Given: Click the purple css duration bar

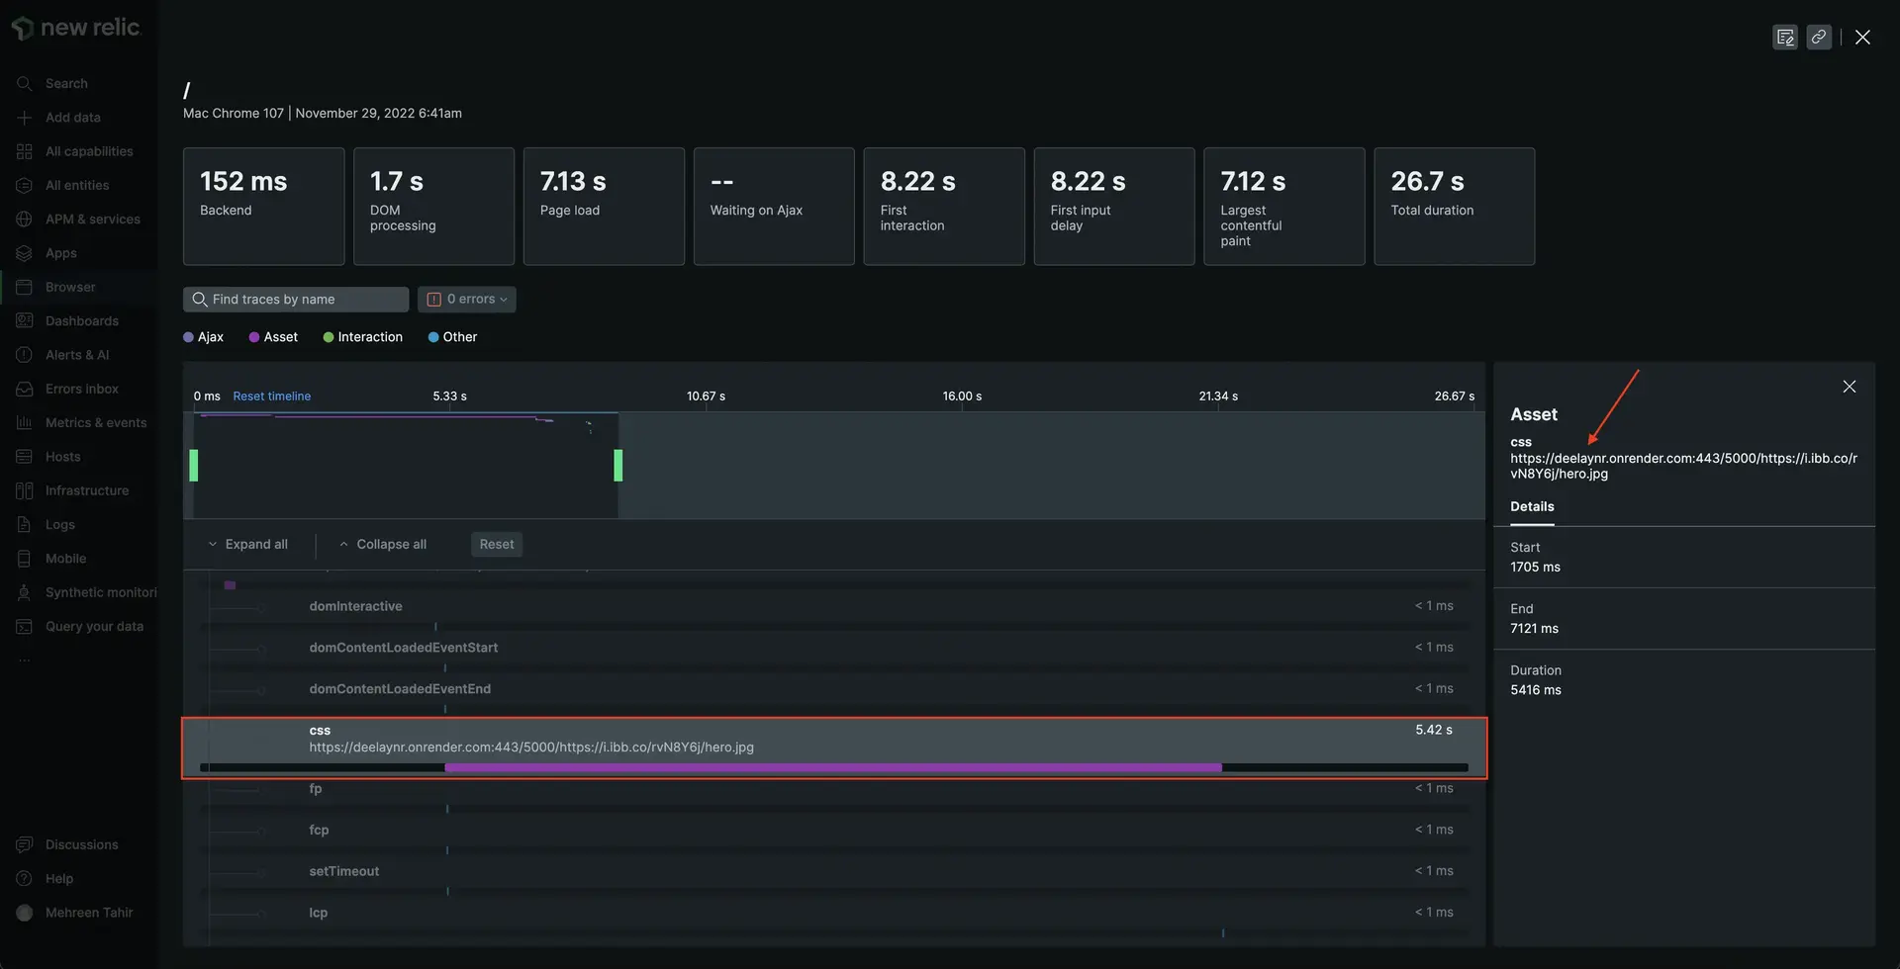Looking at the screenshot, I should click(x=833, y=767).
